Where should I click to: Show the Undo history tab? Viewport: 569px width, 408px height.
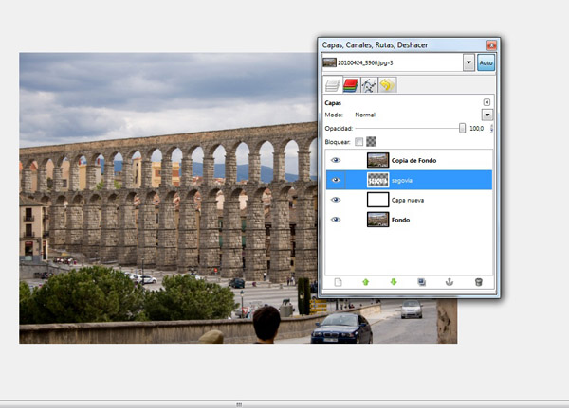pyautogui.click(x=387, y=85)
